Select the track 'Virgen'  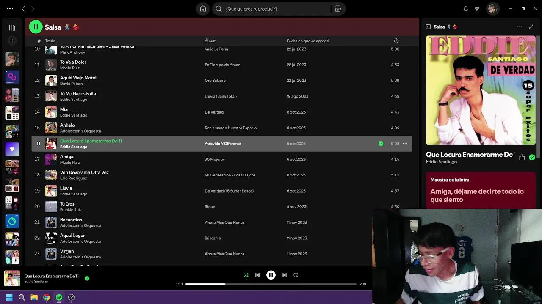[67, 251]
